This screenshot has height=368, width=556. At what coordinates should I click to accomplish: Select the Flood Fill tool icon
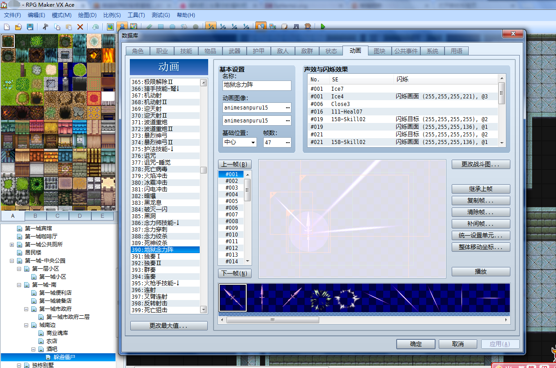click(x=184, y=27)
